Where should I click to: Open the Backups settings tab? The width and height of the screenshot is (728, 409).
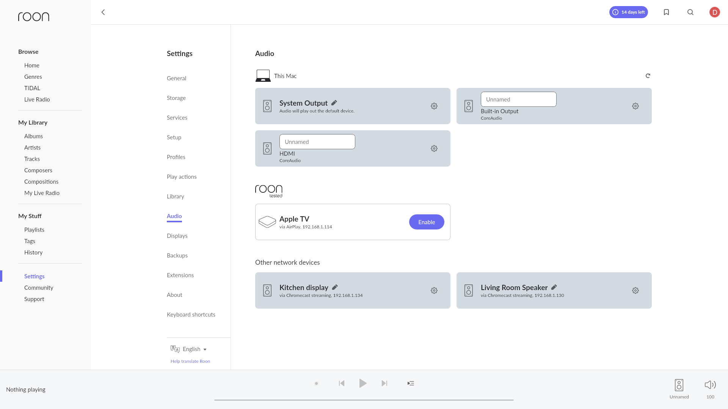(x=177, y=256)
